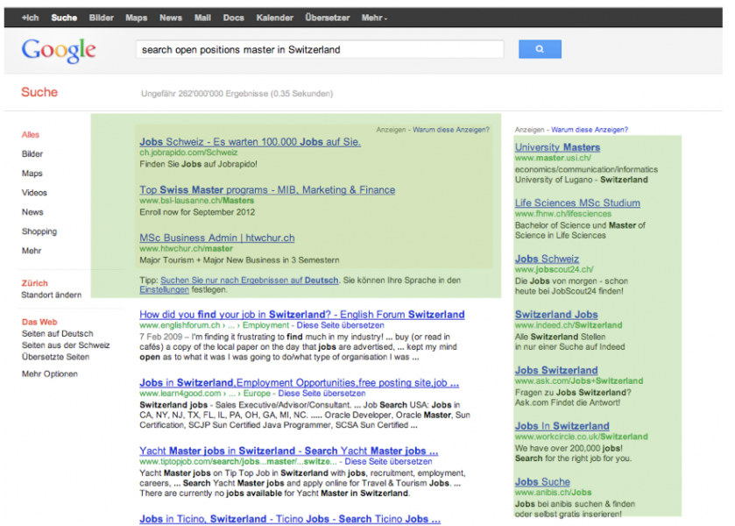Click www.htwchur.ch/master URL text
The height and width of the screenshot is (526, 735).
tap(186, 249)
